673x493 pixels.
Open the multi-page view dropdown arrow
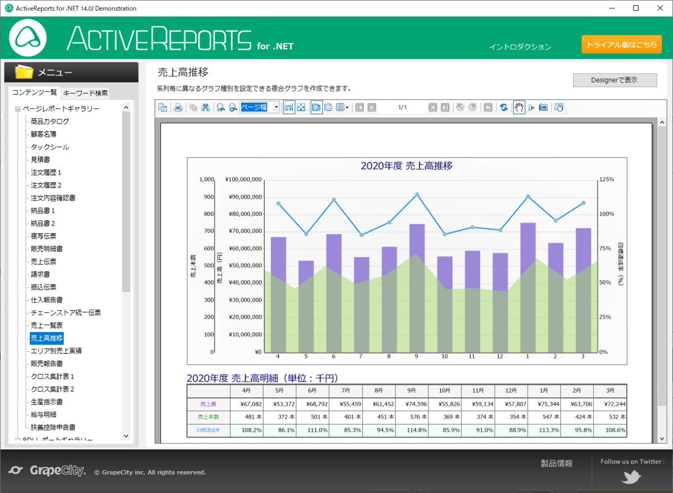click(x=347, y=107)
